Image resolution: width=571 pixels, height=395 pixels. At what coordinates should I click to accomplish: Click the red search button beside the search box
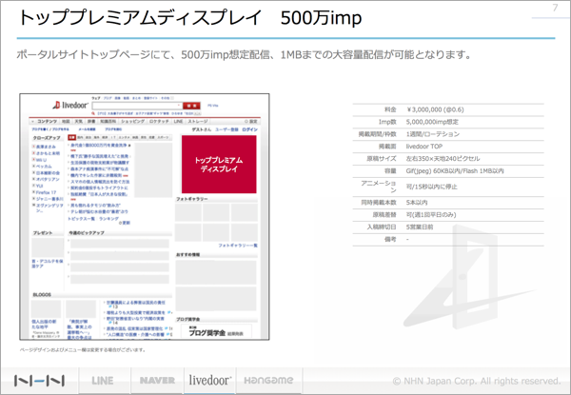(191, 106)
